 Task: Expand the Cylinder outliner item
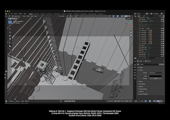tap(138, 19)
